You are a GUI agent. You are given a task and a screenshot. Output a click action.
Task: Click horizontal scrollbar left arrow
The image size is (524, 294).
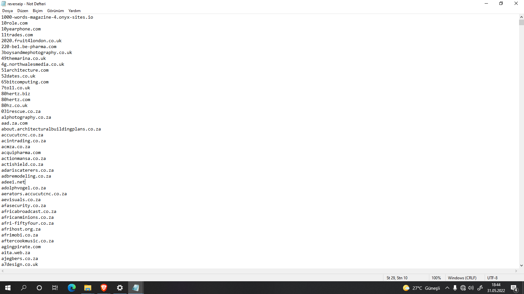(x=3, y=271)
